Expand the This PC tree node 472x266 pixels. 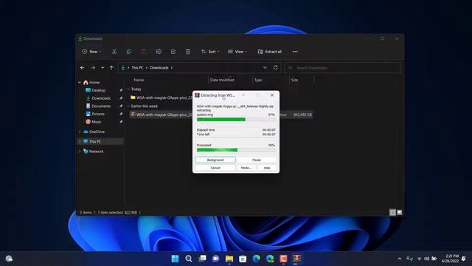[80, 141]
